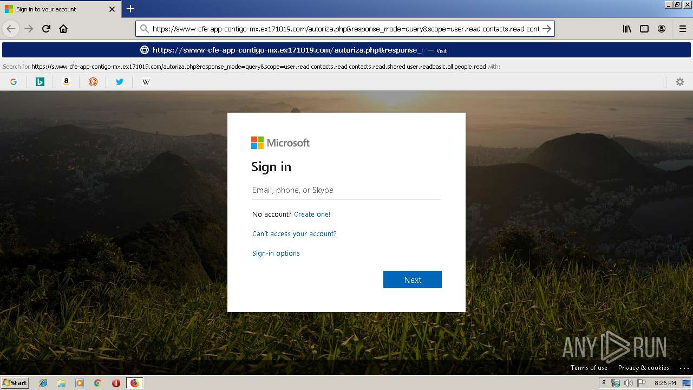Viewport: 693px width, 390px height.
Task: Minimize the browser window
Action: click(669, 4)
